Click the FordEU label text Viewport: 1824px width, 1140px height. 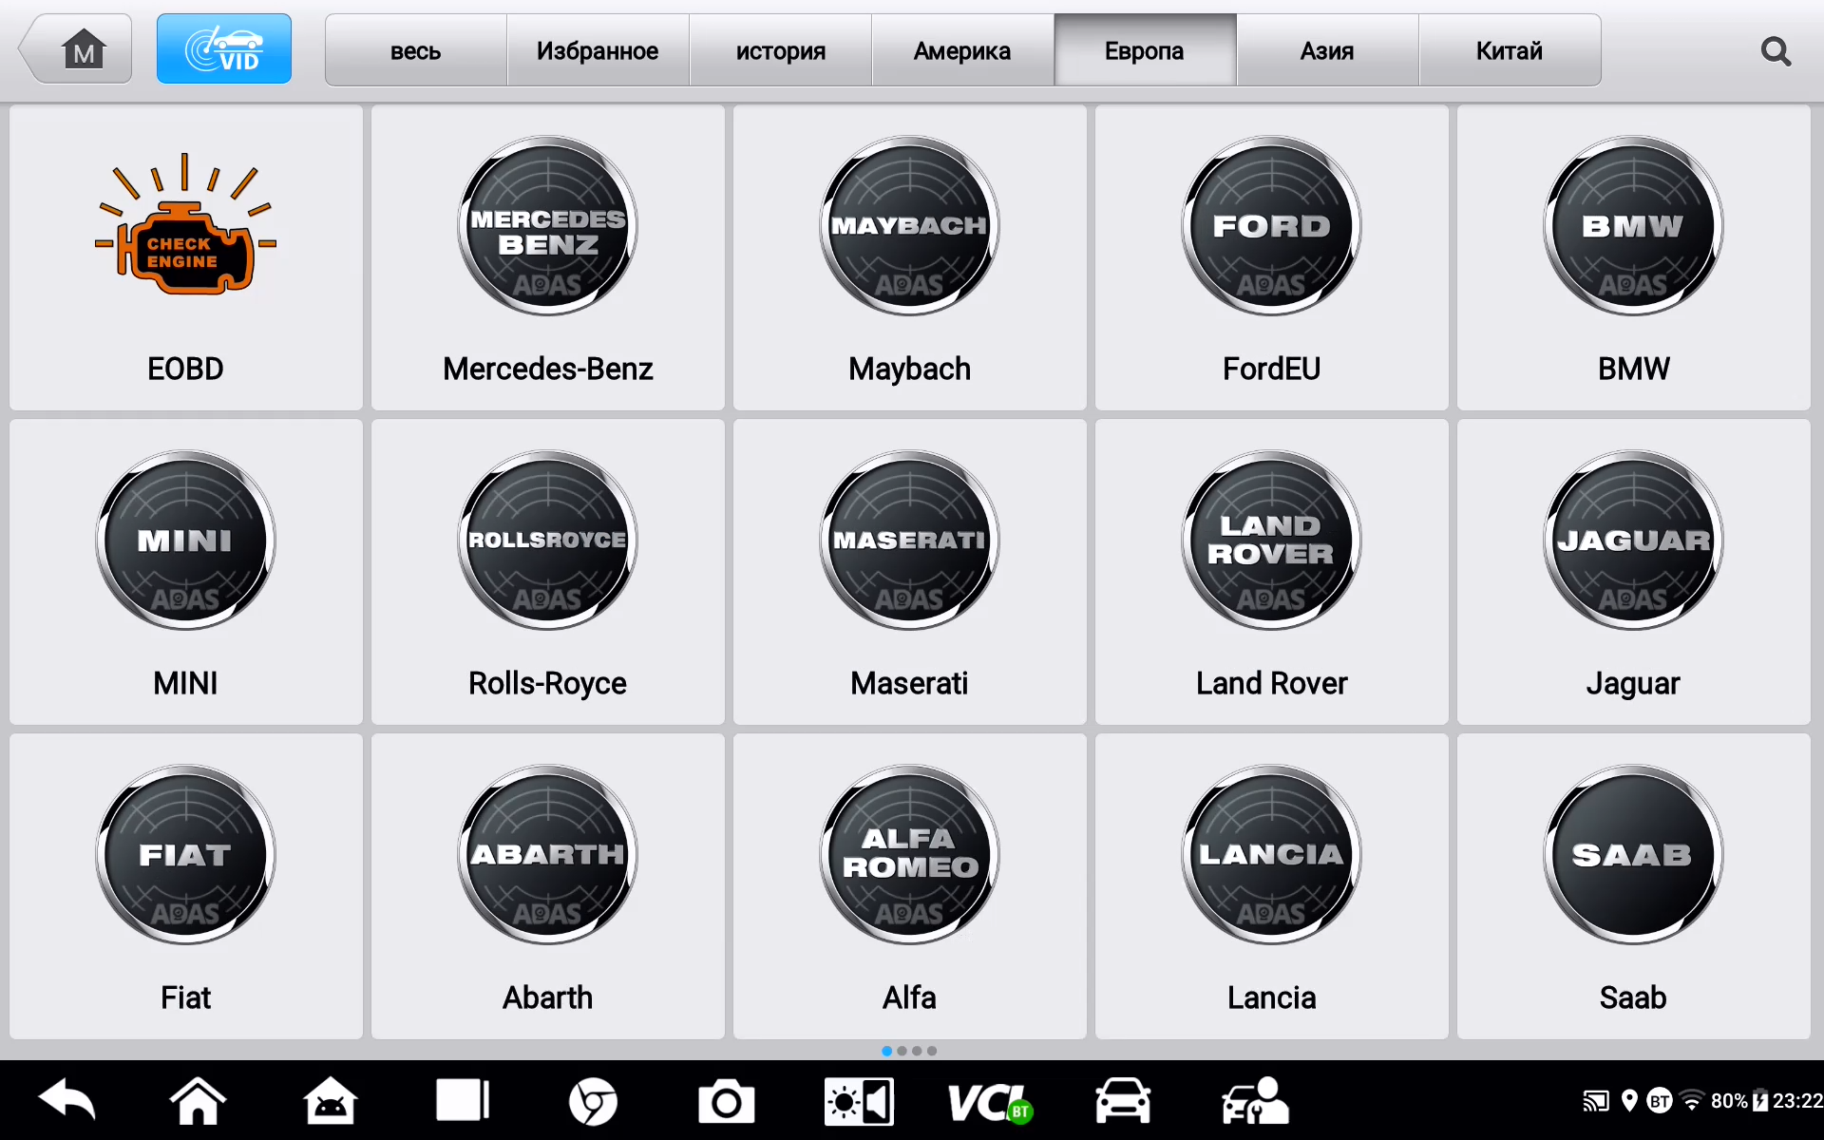1272,369
